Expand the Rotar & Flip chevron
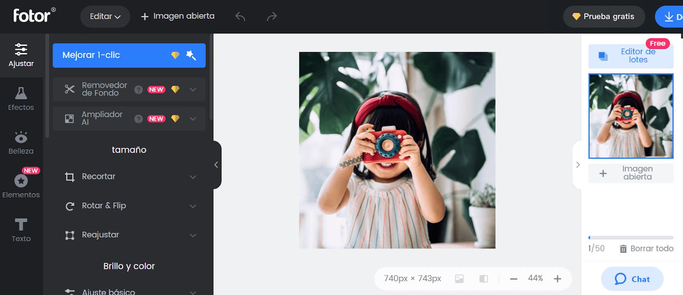The width and height of the screenshot is (683, 295). pyautogui.click(x=193, y=206)
